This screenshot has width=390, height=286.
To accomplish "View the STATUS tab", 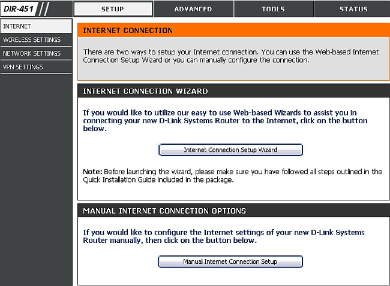I will point(353,9).
